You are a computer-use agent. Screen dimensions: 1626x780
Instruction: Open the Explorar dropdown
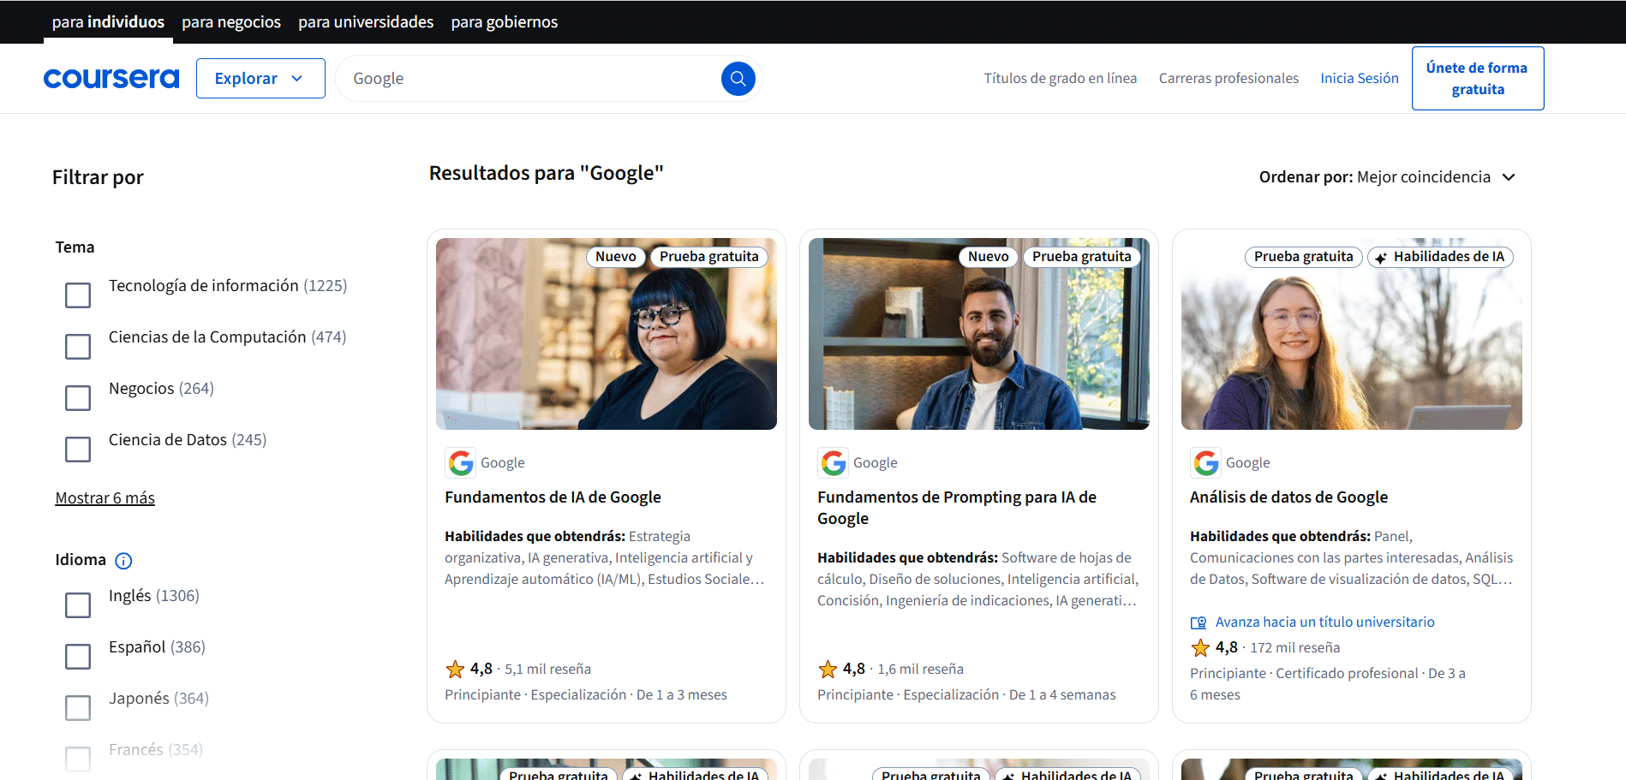(260, 79)
